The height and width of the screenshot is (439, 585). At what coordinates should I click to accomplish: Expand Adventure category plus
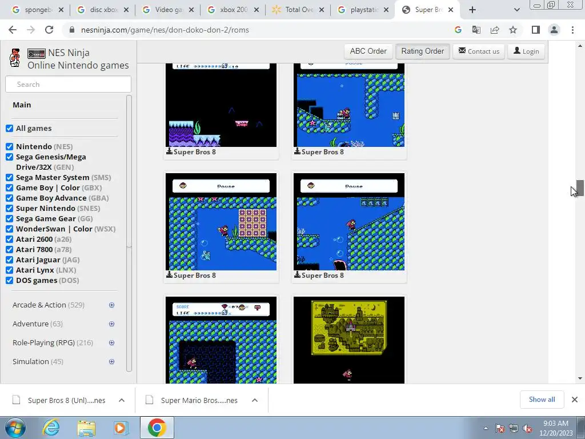pyautogui.click(x=111, y=324)
